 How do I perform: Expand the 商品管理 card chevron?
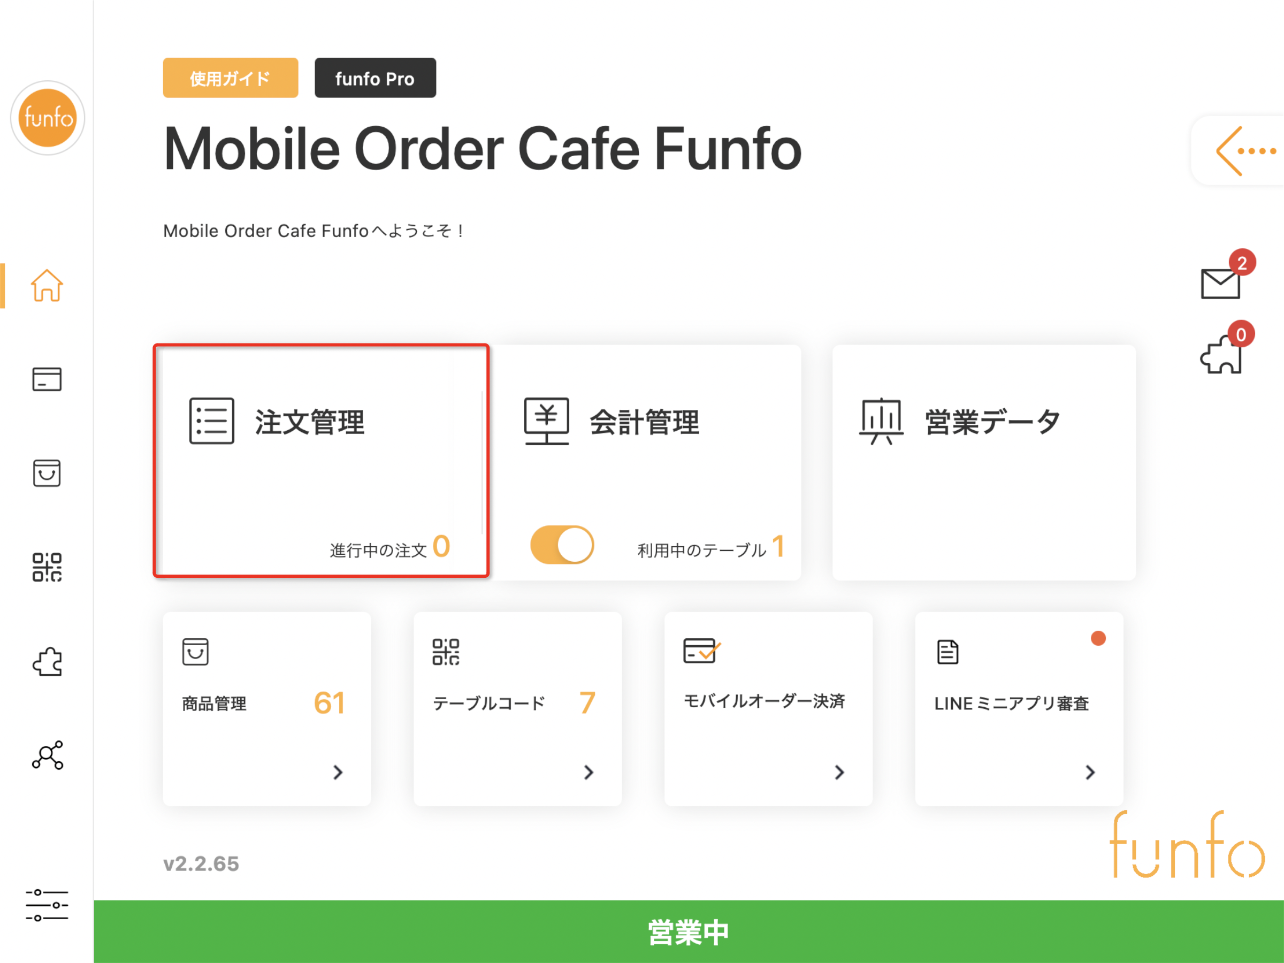coord(338,772)
